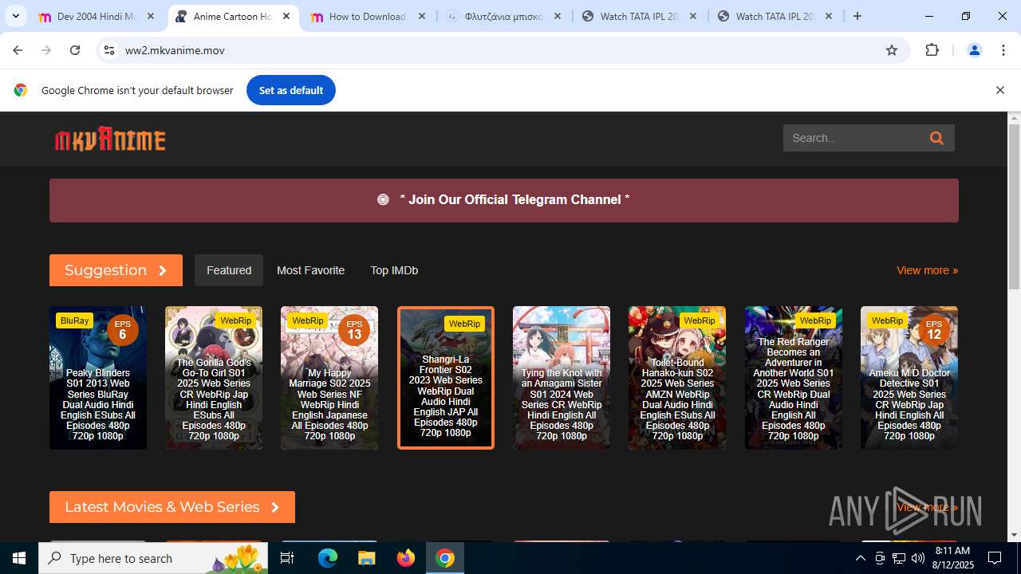Open The Gorilla God's Go-To Girl thumbnail
1021x574 pixels.
point(214,378)
